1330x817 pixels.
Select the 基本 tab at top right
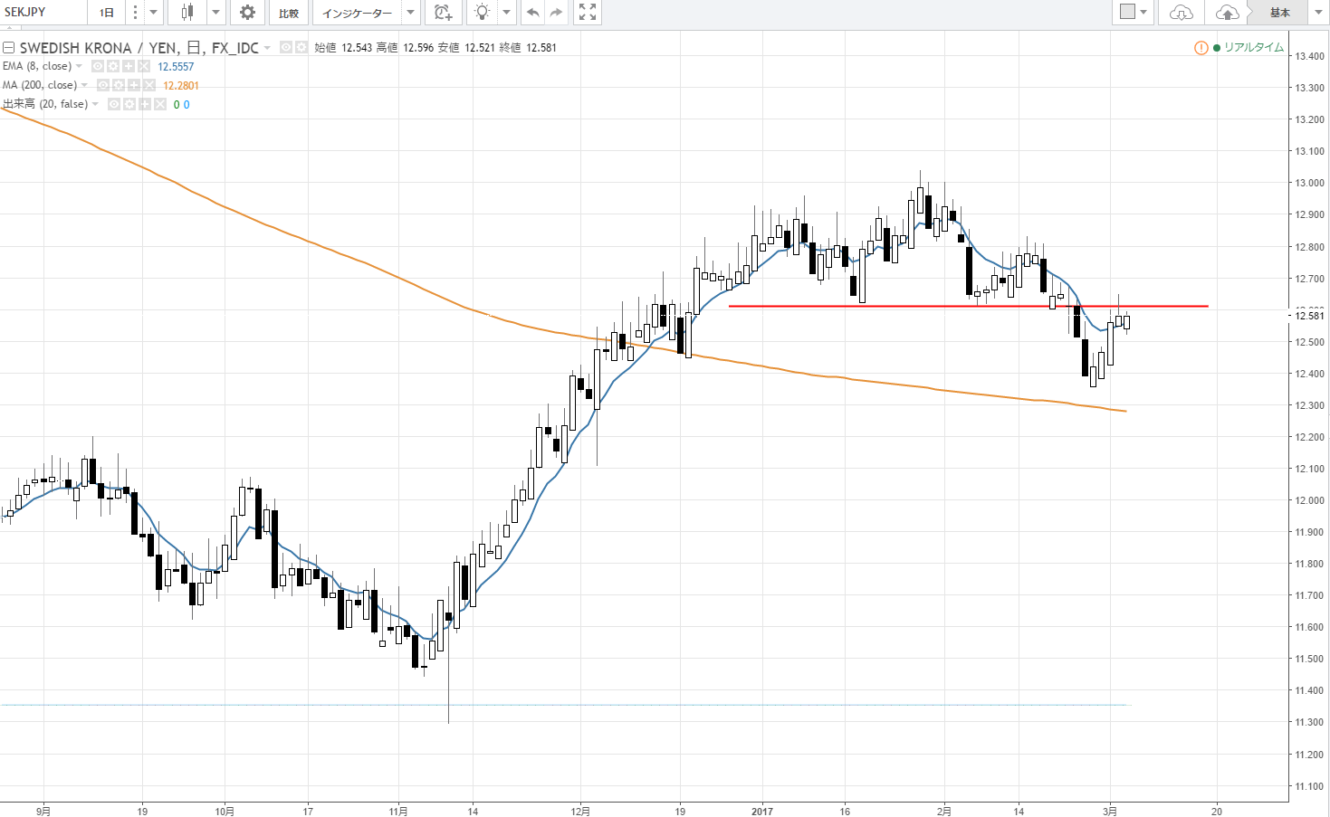[1279, 13]
